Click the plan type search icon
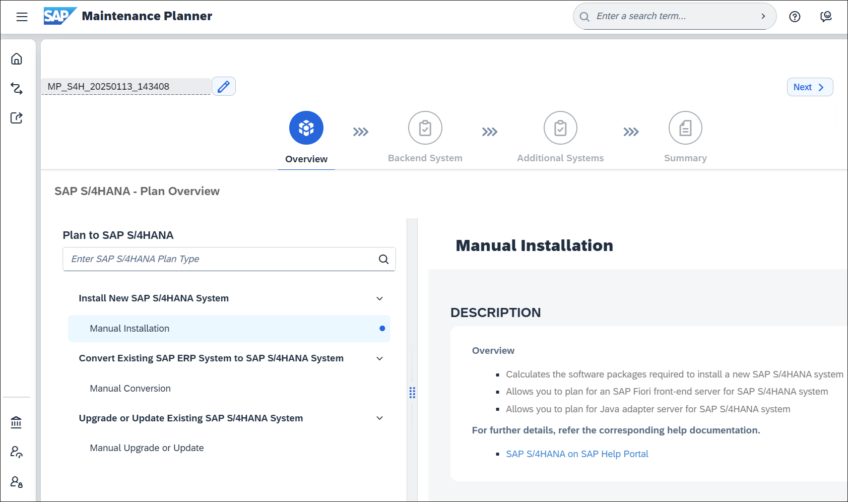Image resolution: width=848 pixels, height=502 pixels. tap(383, 259)
